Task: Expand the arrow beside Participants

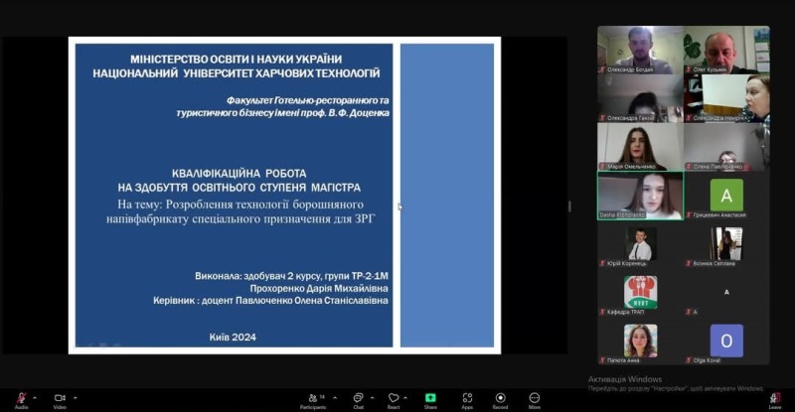Action: (x=335, y=398)
